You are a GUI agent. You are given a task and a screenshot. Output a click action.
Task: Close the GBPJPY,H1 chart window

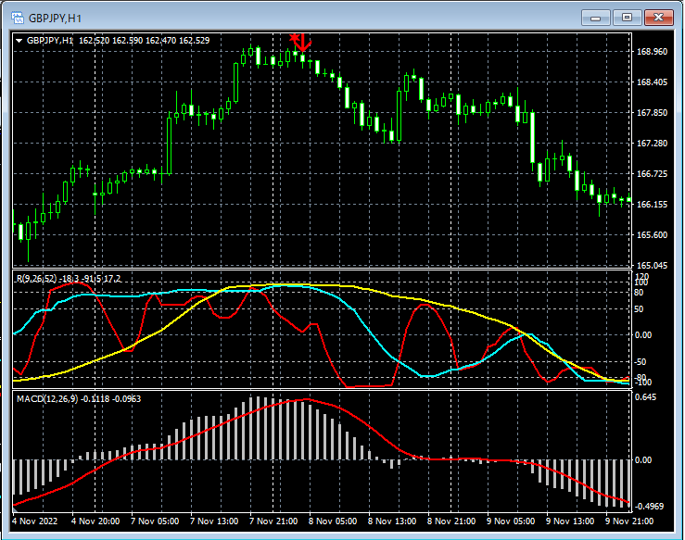(659, 17)
